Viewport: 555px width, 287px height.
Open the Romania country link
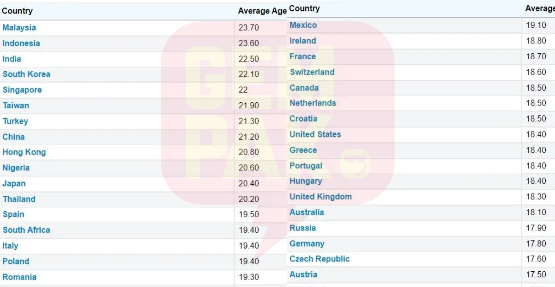click(x=19, y=277)
